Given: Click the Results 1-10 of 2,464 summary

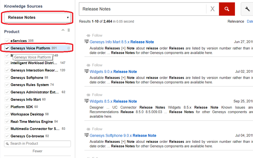Looking at the screenshot, I should pyautogui.click(x=107, y=21).
